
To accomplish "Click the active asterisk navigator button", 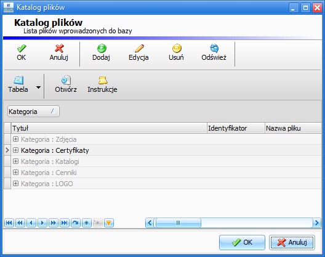I will [x=87, y=223].
